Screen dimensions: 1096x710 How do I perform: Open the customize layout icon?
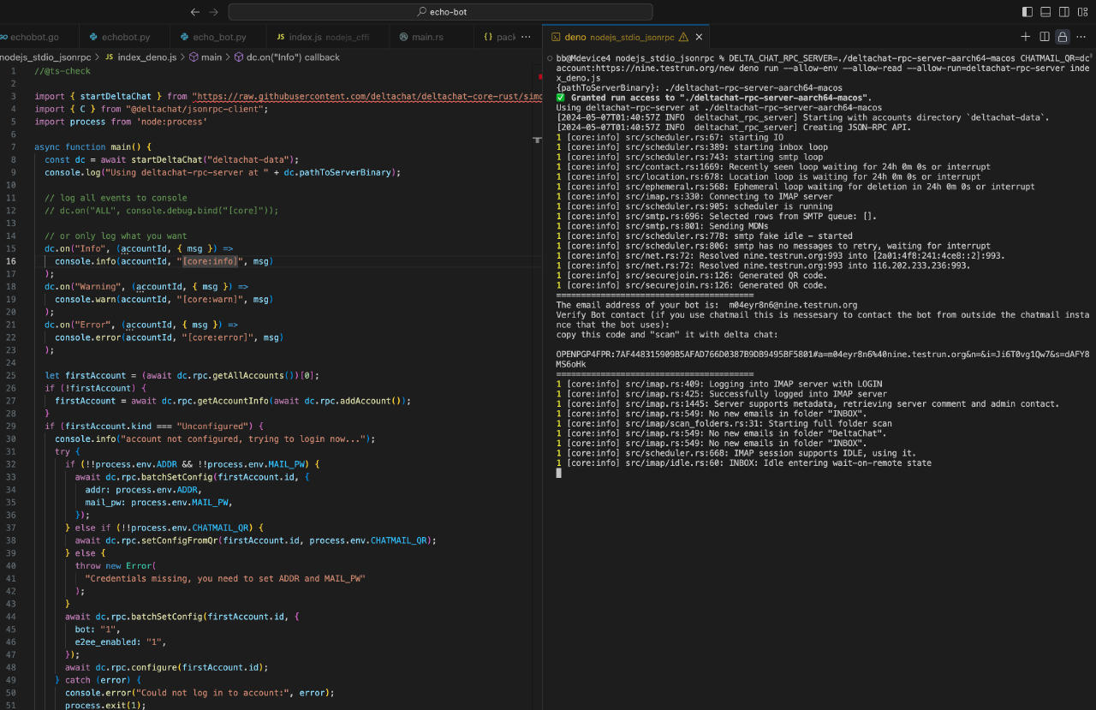coord(1082,12)
